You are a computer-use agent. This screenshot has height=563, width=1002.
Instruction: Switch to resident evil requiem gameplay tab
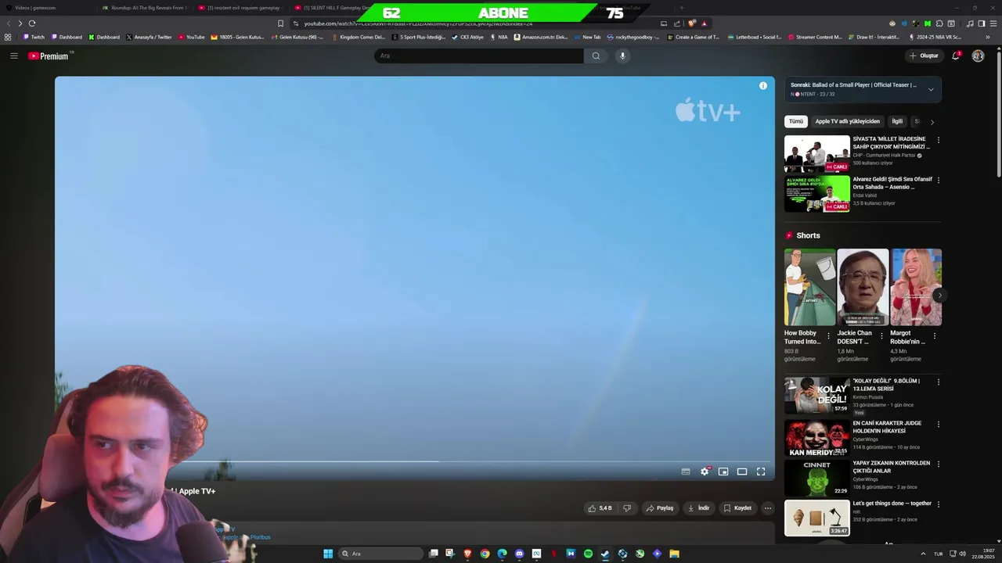coord(243,8)
